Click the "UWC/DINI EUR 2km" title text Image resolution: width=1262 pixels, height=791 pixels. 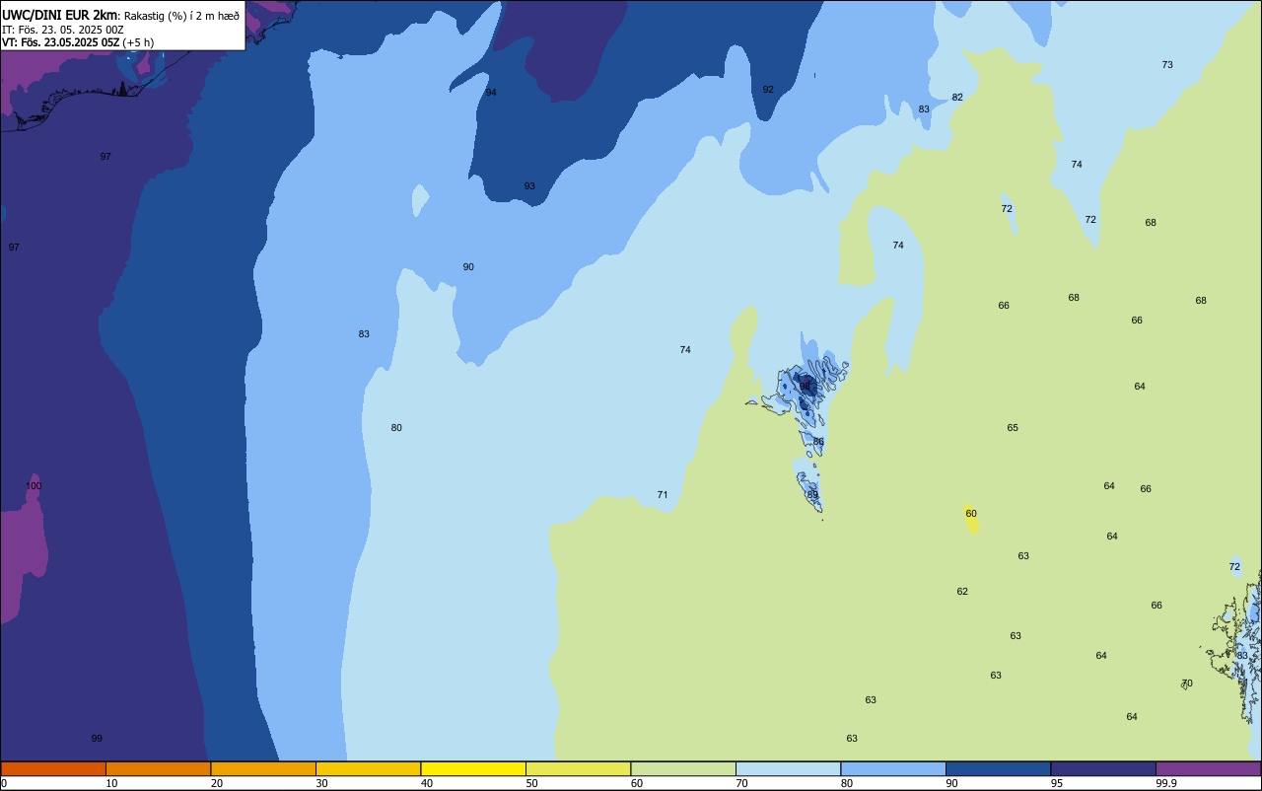click(60, 15)
